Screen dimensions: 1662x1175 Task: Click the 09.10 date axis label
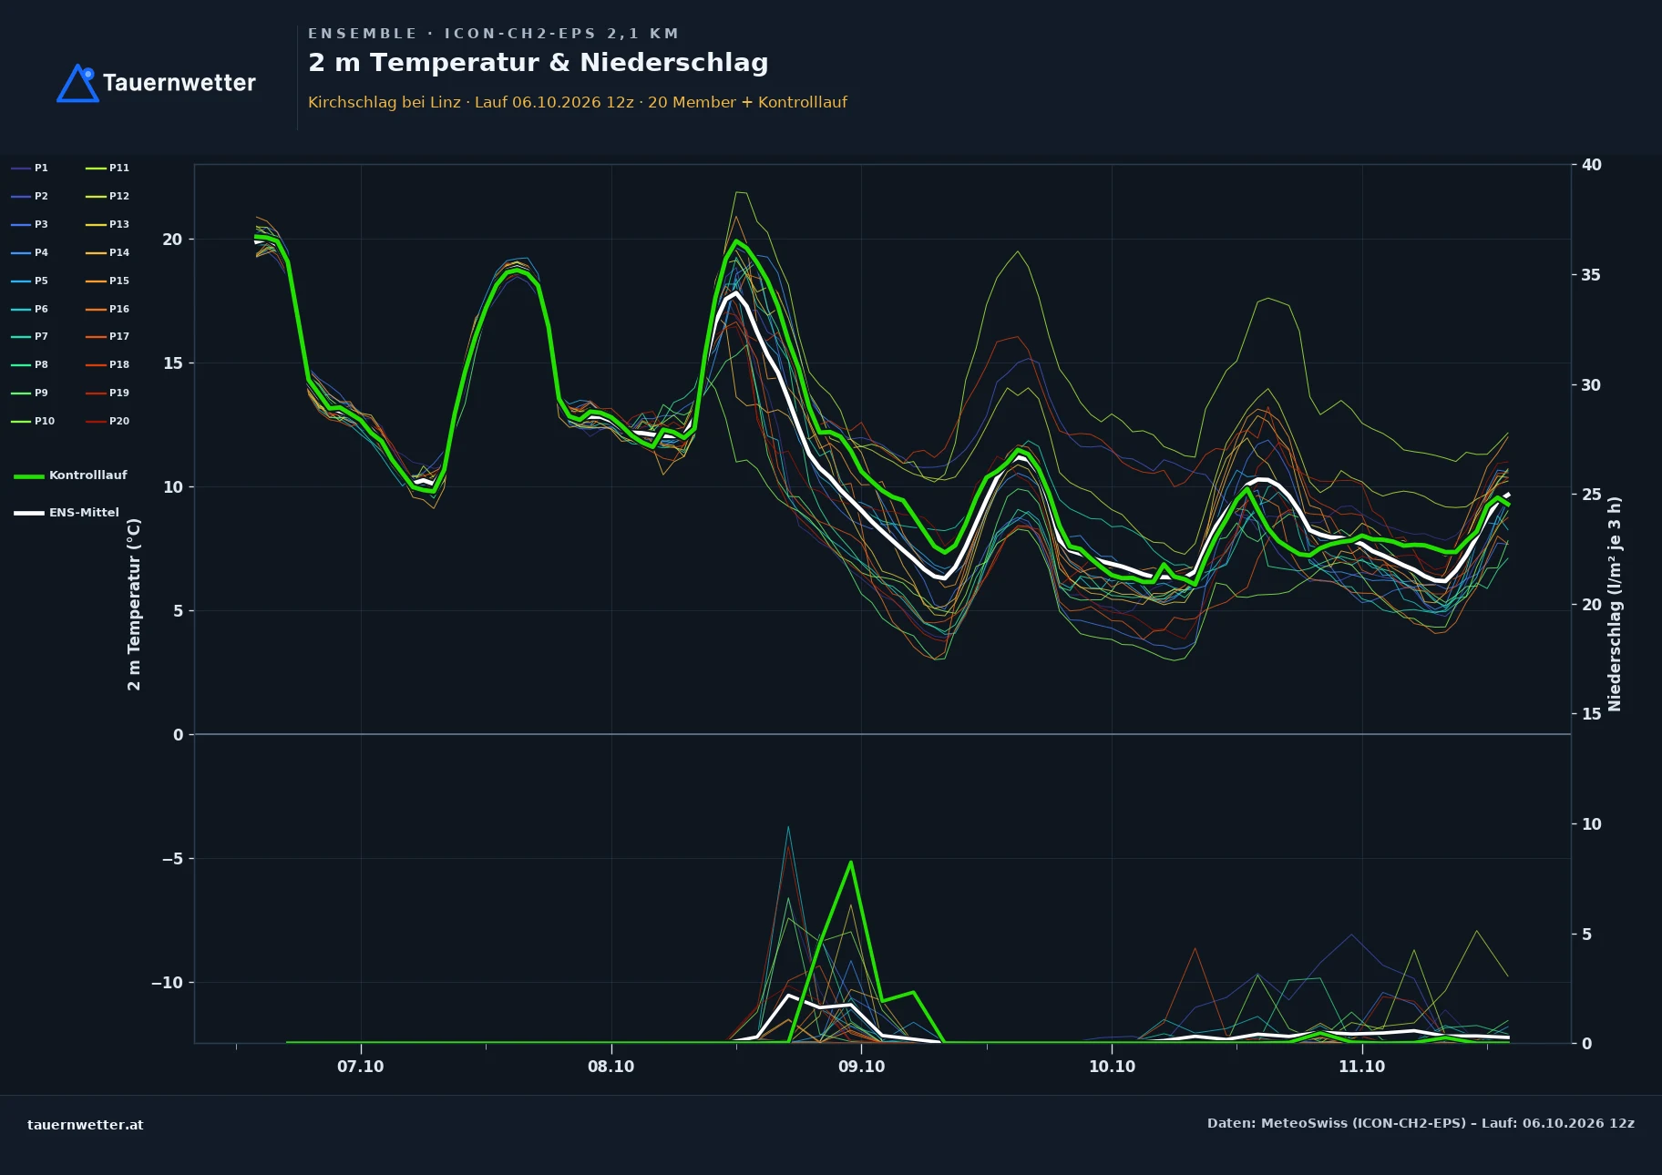pyautogui.click(x=861, y=1067)
